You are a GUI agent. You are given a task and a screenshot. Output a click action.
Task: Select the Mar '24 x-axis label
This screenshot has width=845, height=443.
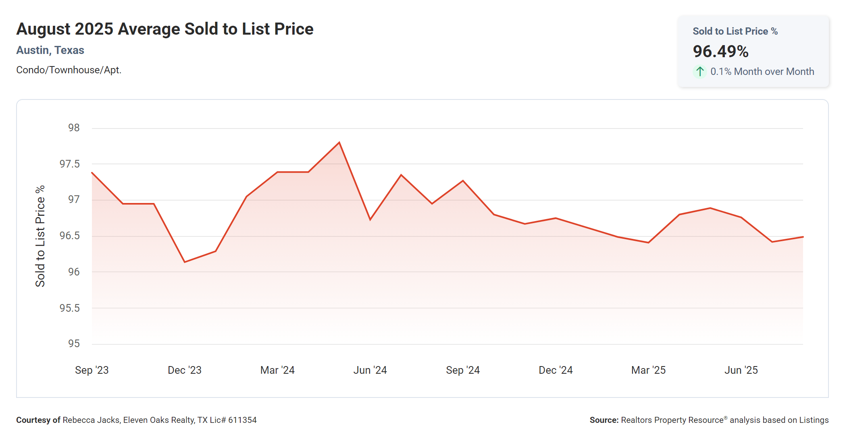click(277, 370)
